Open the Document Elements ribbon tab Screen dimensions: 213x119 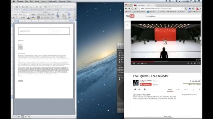pos(37,10)
